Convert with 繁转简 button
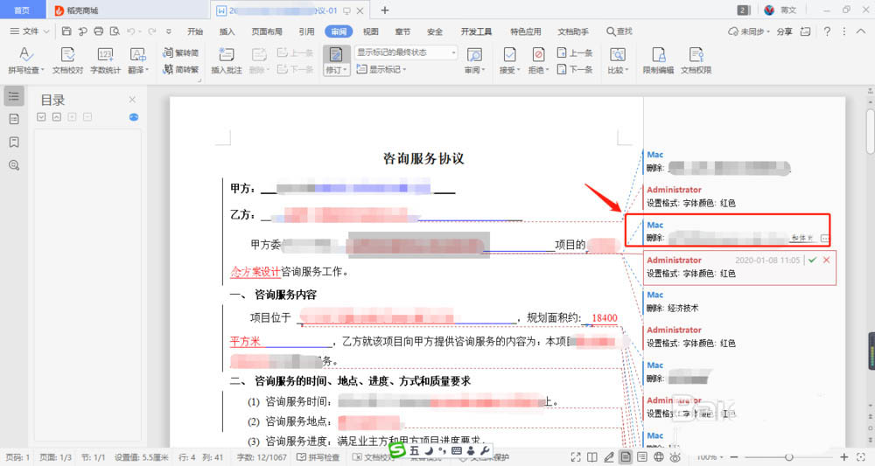Screen dimensions: 875x466 180,52
